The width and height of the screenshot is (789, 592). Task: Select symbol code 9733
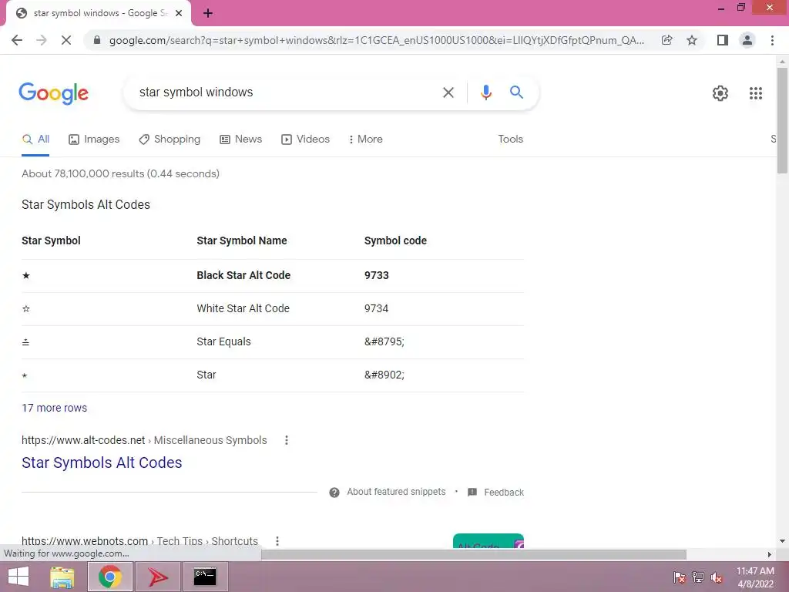pos(376,276)
